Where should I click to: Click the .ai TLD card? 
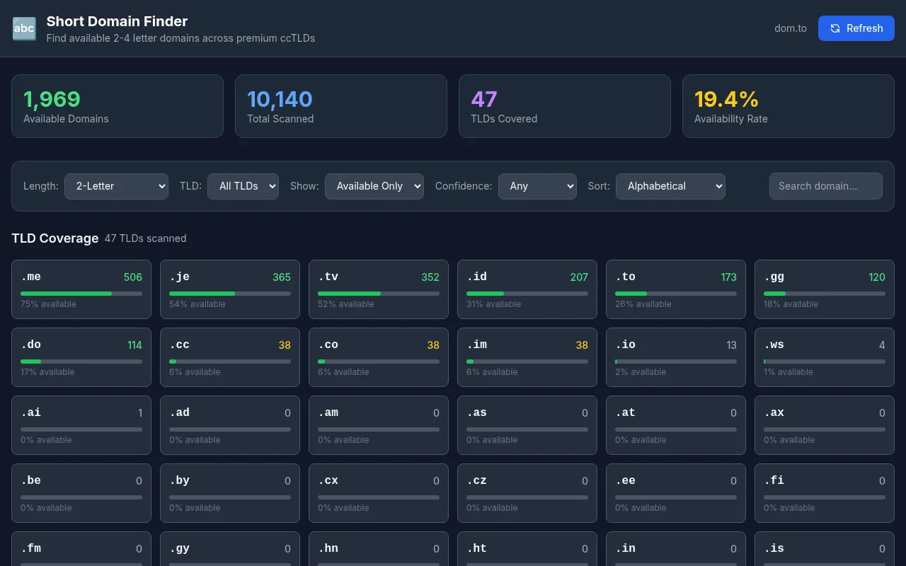tap(81, 425)
